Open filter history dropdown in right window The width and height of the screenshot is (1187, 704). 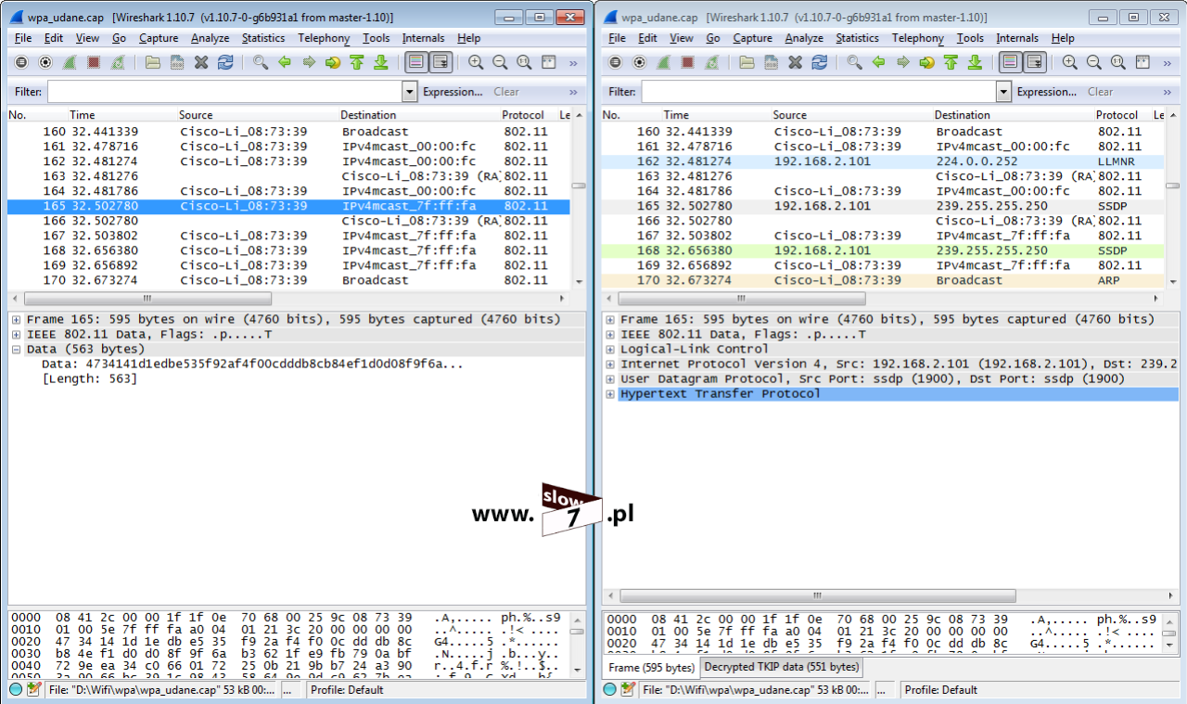[1003, 92]
